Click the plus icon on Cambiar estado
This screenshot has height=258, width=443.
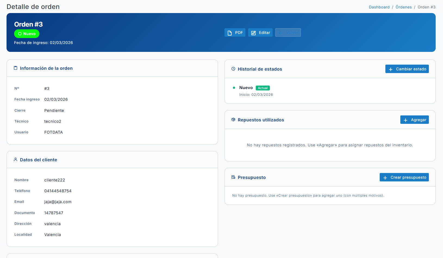click(391, 69)
